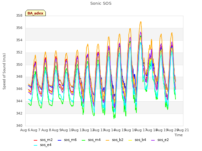The height and width of the screenshot is (151, 202).
Task: Click the 344 y-axis tick label
Action: pos(19,101)
